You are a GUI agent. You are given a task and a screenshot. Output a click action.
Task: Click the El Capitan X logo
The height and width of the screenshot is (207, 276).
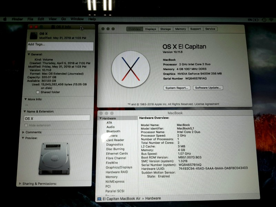(131, 69)
